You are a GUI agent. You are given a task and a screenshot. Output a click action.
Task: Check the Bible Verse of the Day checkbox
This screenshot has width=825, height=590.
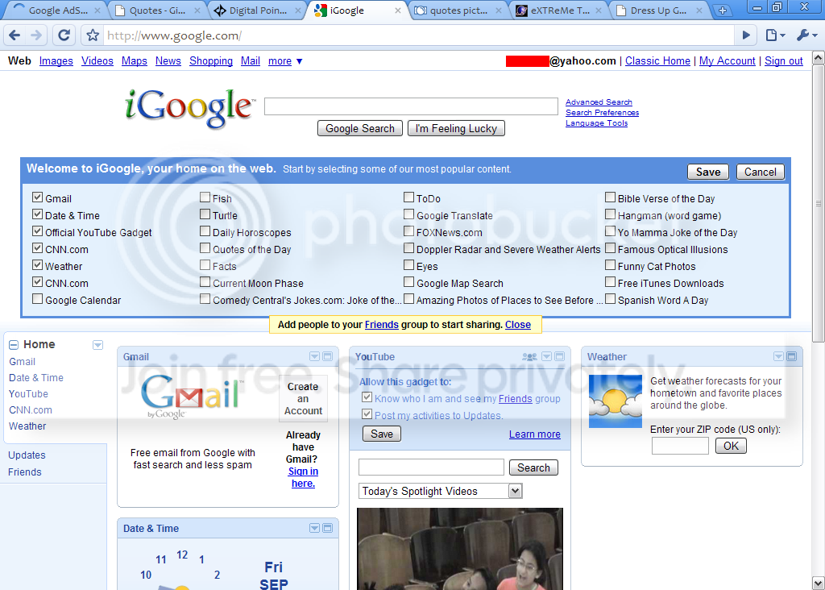tap(611, 197)
